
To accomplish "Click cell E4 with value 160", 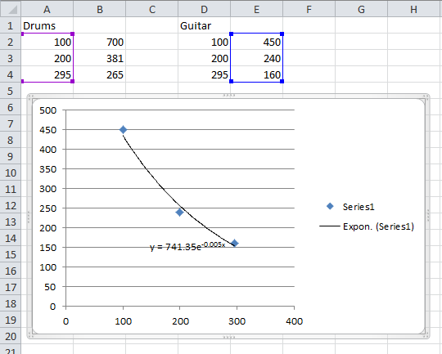I will click(x=256, y=74).
